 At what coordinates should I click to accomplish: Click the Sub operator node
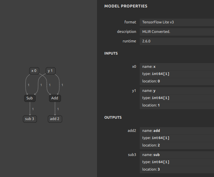coord(30,98)
